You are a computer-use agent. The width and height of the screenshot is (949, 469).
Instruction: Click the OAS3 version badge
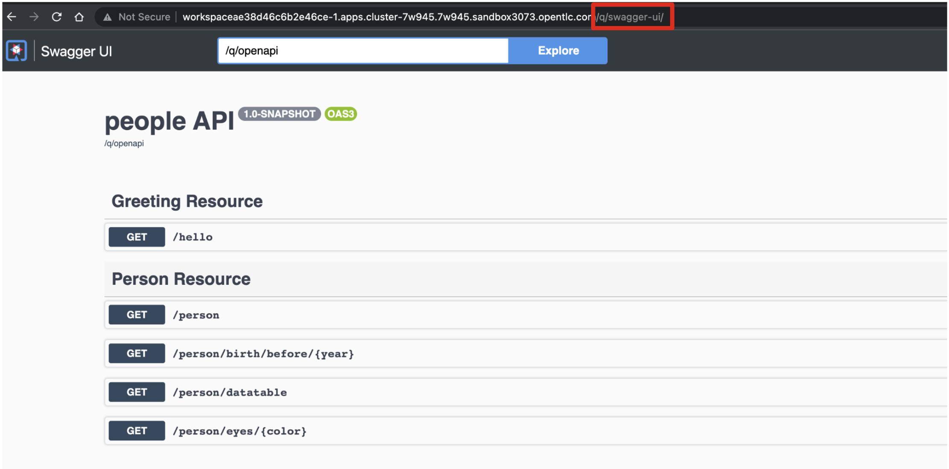click(x=340, y=114)
